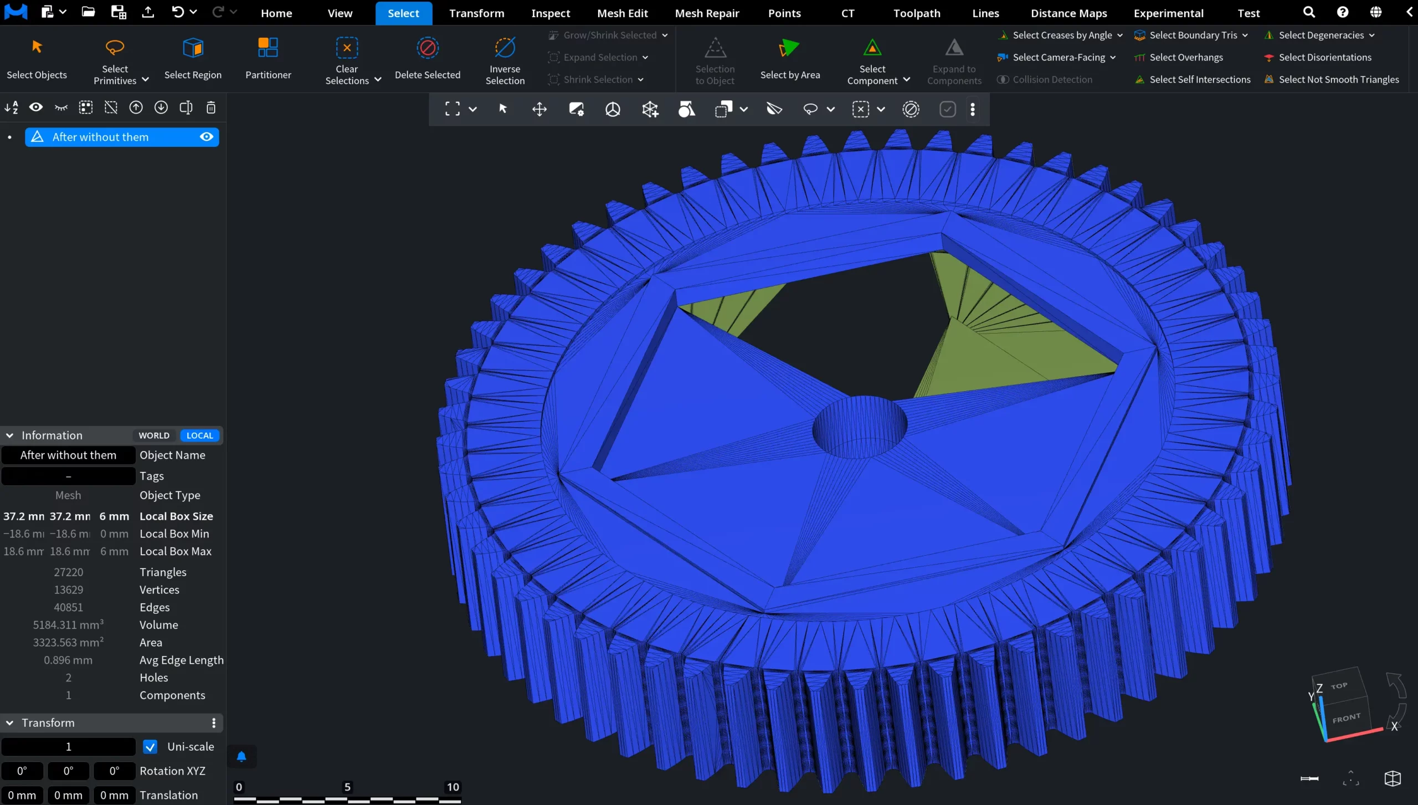This screenshot has height=805, width=1418.
Task: Expand Select Camera-Facing dropdown
Action: click(x=1113, y=57)
